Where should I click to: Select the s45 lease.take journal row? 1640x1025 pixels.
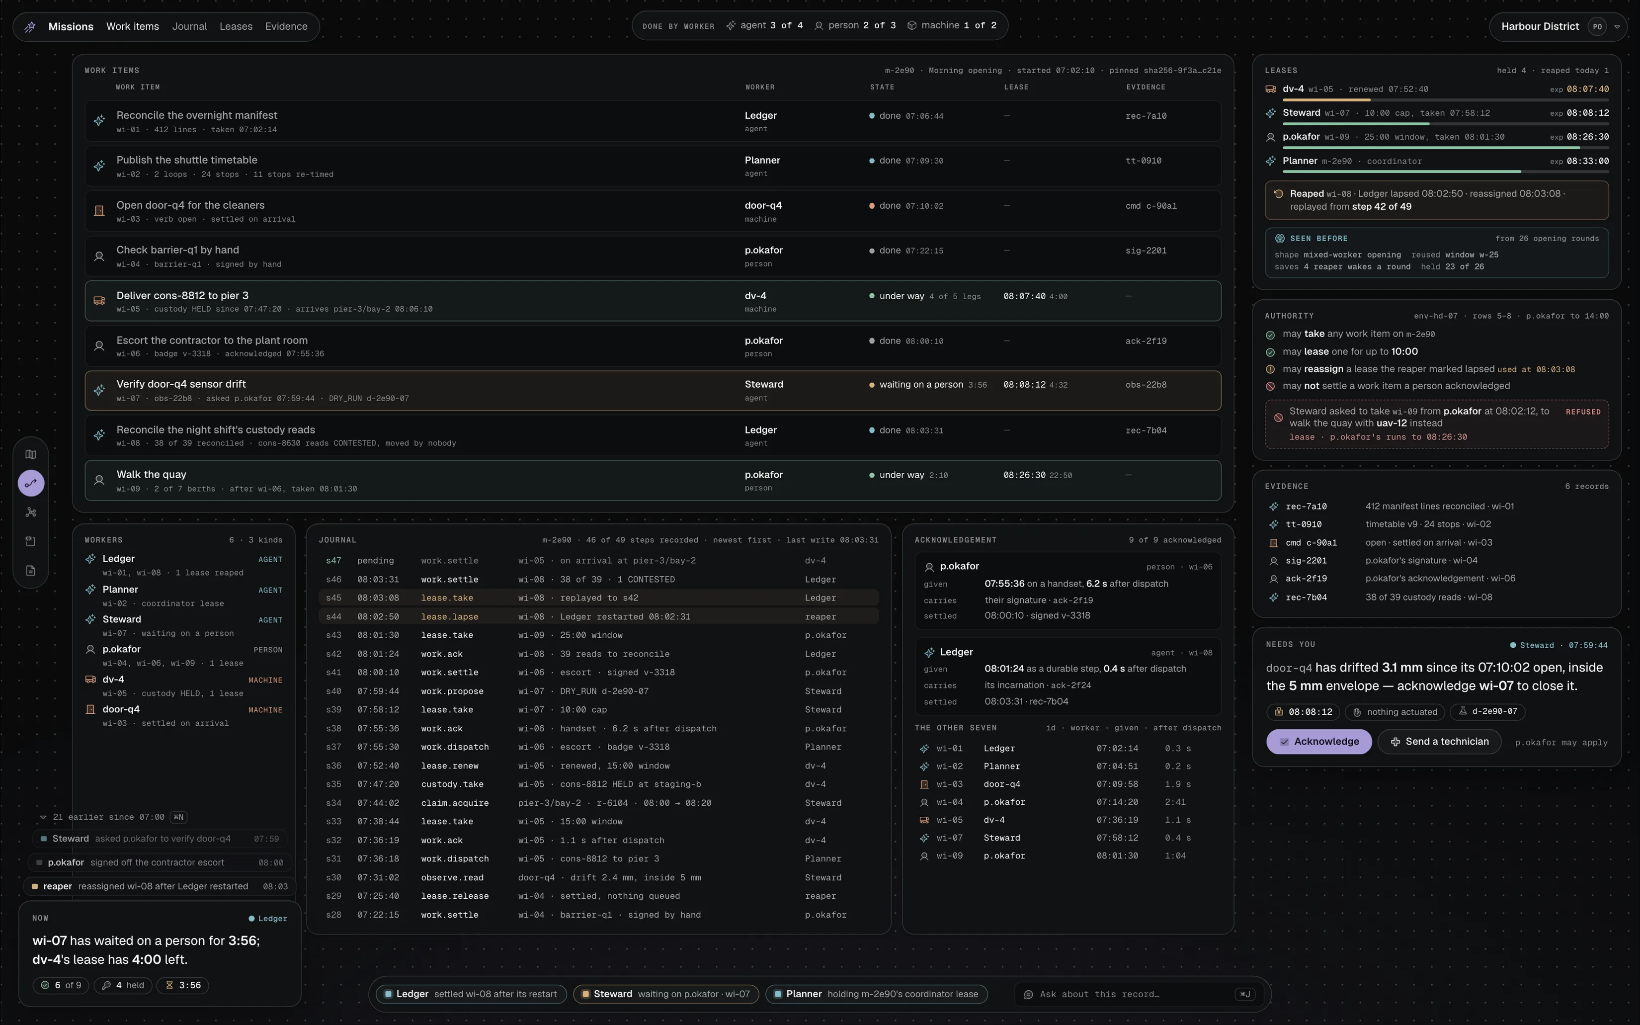pos(598,598)
